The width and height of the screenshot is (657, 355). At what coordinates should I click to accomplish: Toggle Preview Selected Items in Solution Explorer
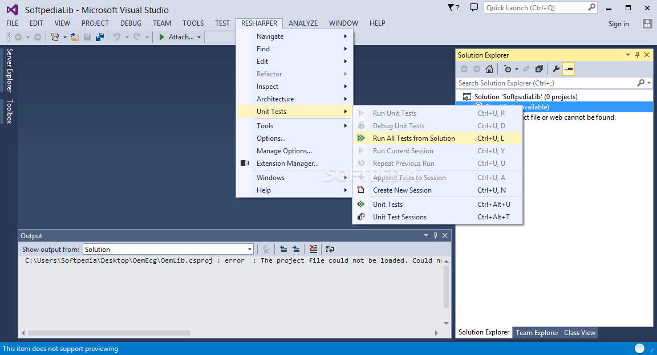(569, 69)
